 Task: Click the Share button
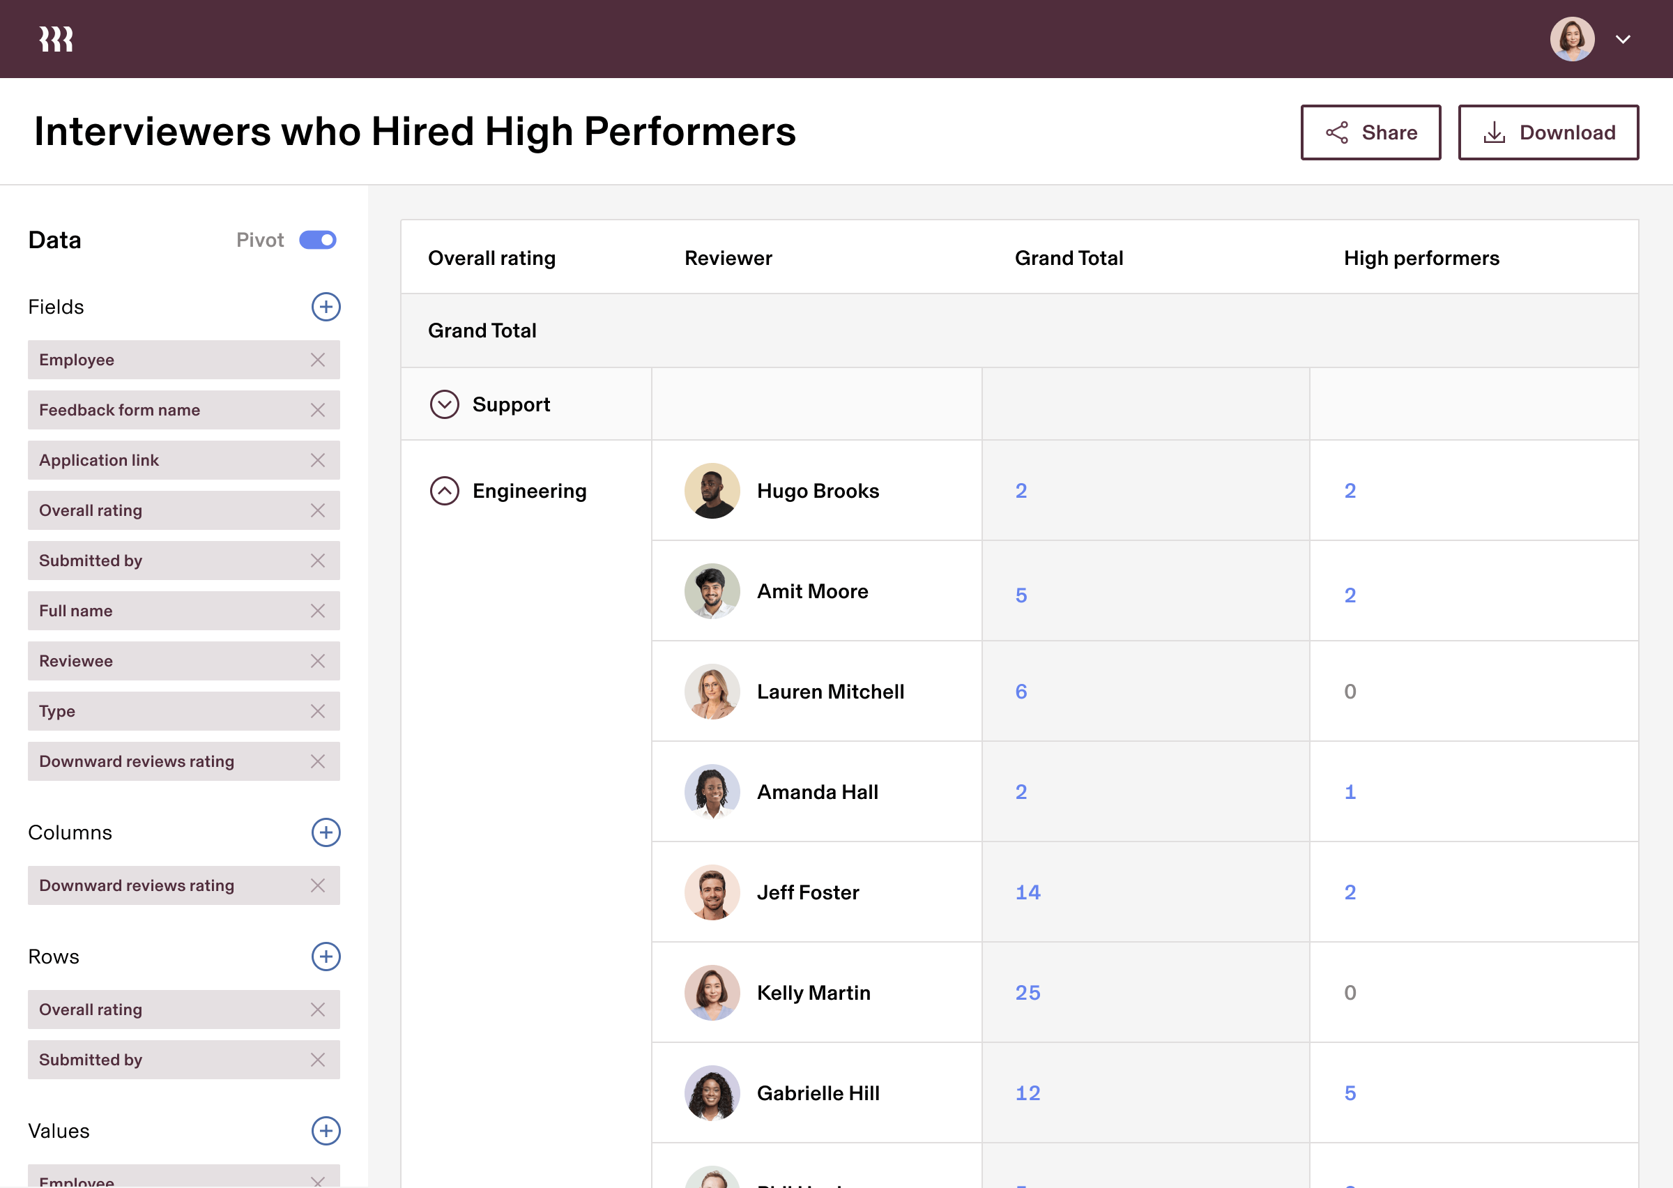[x=1370, y=132]
